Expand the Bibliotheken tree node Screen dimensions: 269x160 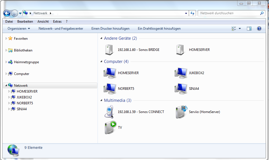pyautogui.click(x=6, y=50)
